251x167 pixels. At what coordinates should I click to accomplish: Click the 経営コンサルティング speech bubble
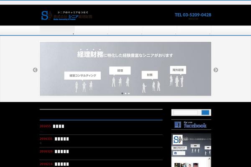coord(82,76)
